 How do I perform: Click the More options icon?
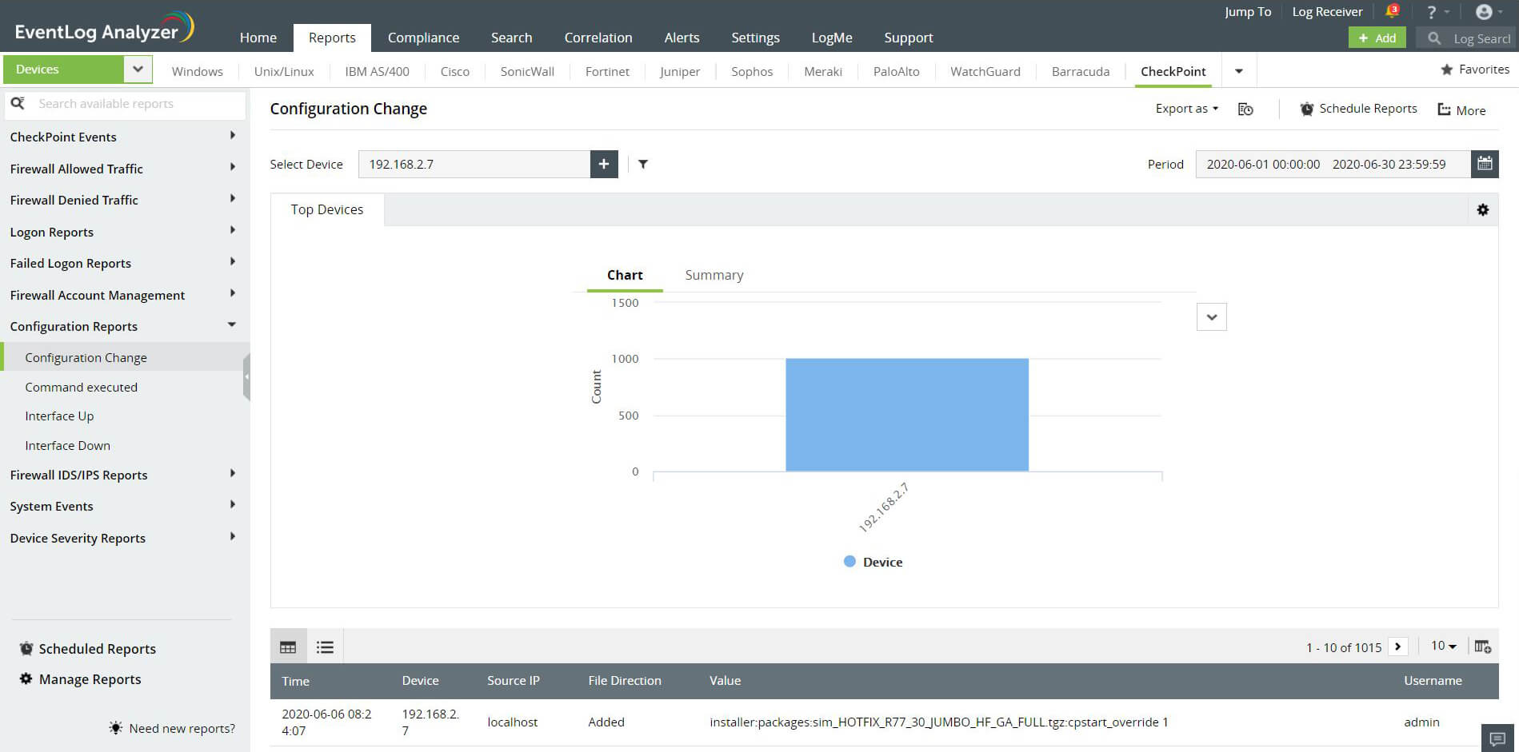point(1445,109)
